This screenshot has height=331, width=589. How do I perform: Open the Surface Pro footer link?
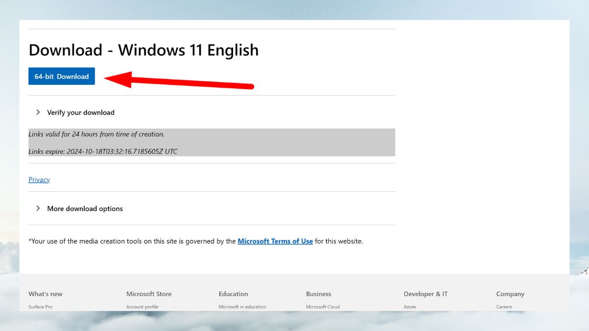click(40, 307)
